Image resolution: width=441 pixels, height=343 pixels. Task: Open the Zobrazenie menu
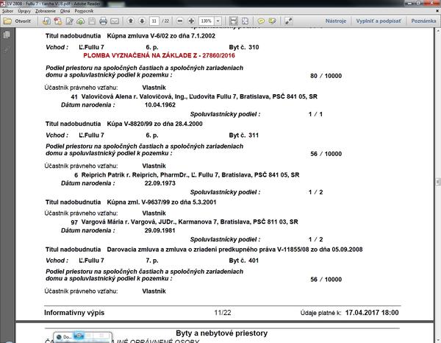click(x=46, y=13)
